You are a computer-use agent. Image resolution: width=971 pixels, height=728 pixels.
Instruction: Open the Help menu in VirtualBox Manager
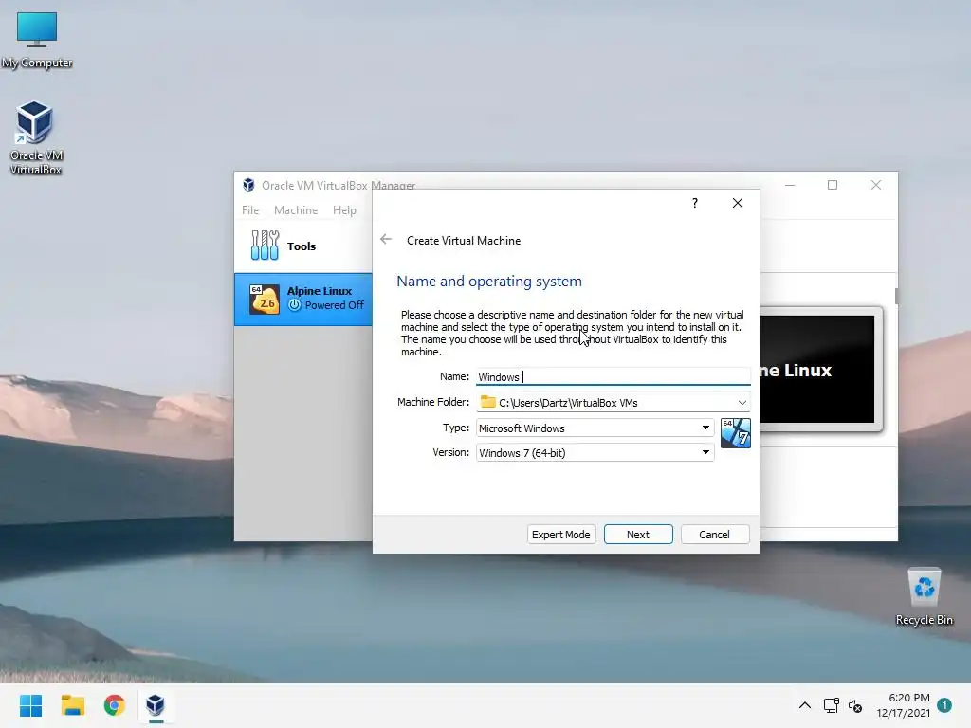pos(344,209)
